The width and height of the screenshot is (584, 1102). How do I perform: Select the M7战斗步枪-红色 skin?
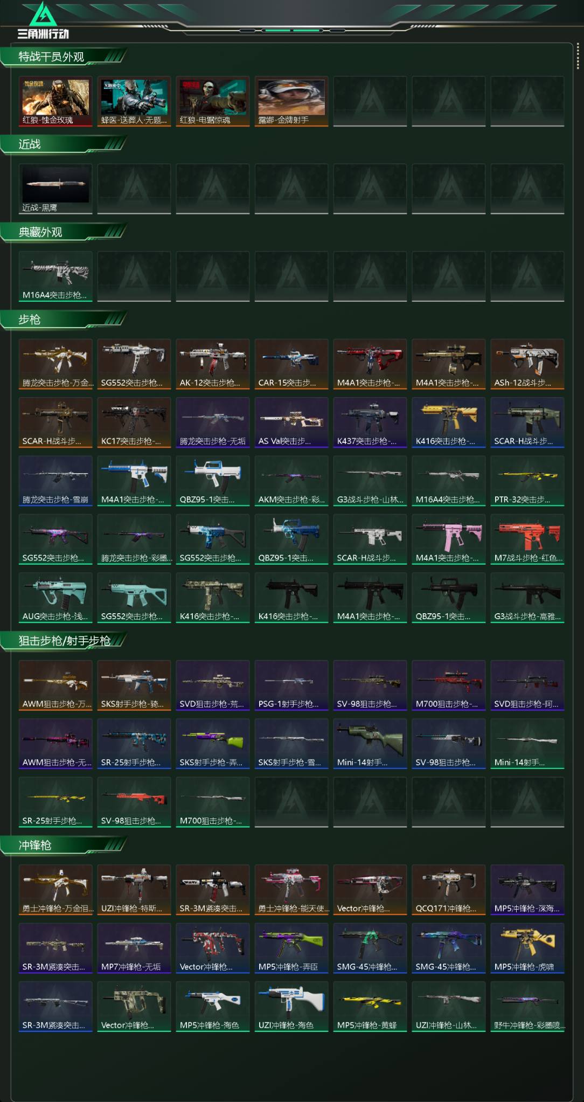click(x=527, y=539)
